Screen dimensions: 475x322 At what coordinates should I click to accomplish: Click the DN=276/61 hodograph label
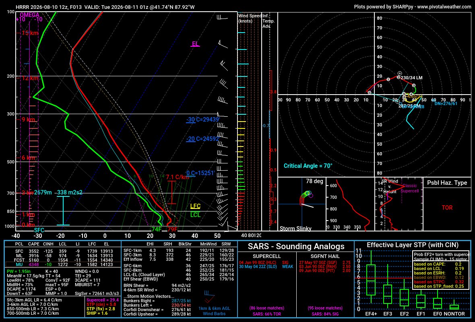(x=446, y=103)
